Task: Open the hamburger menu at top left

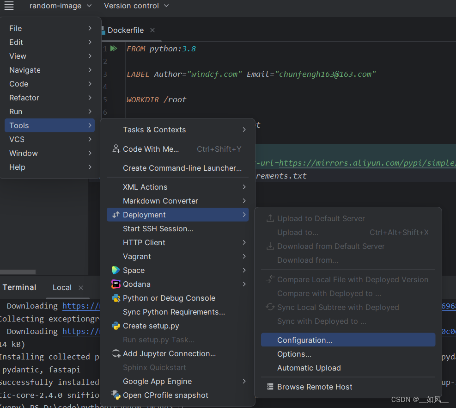Action: click(x=8, y=6)
